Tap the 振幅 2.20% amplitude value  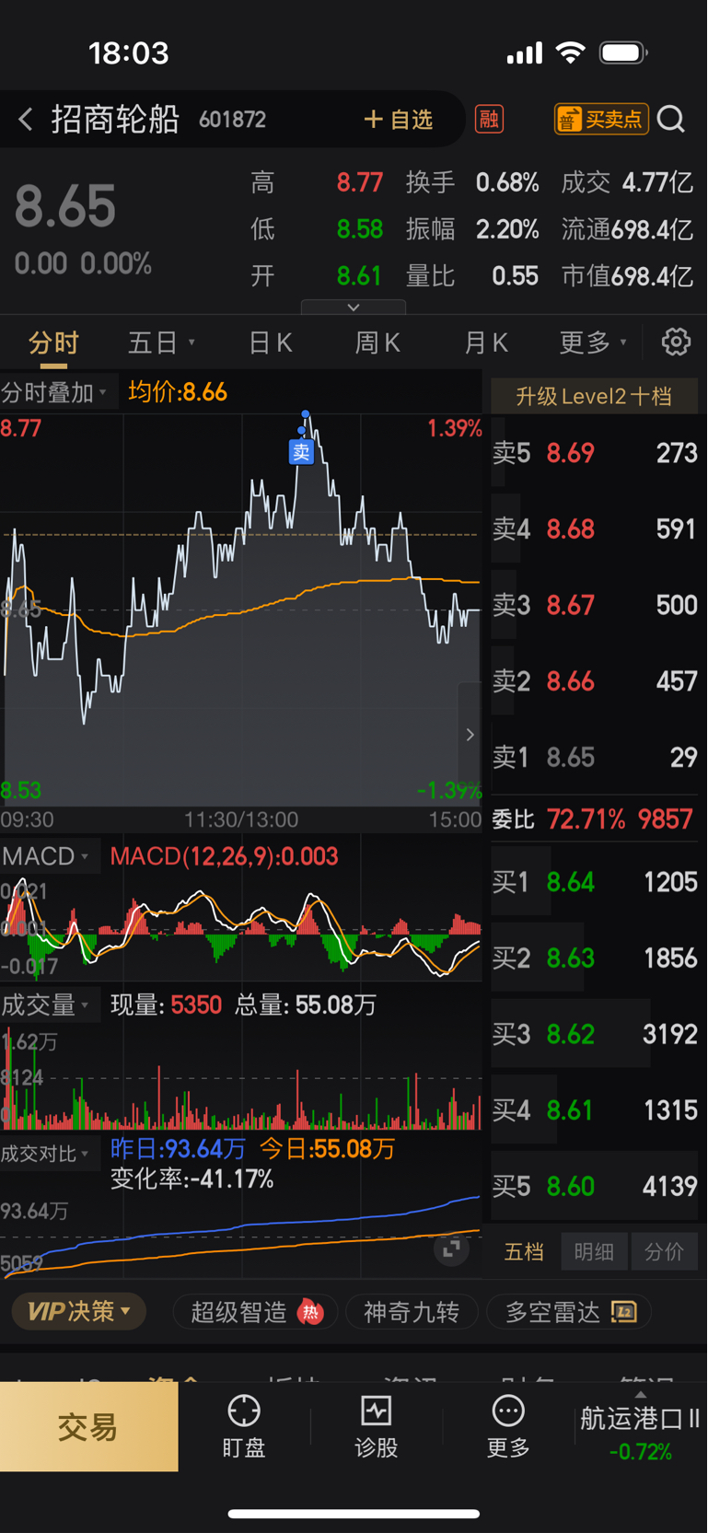[x=472, y=229]
